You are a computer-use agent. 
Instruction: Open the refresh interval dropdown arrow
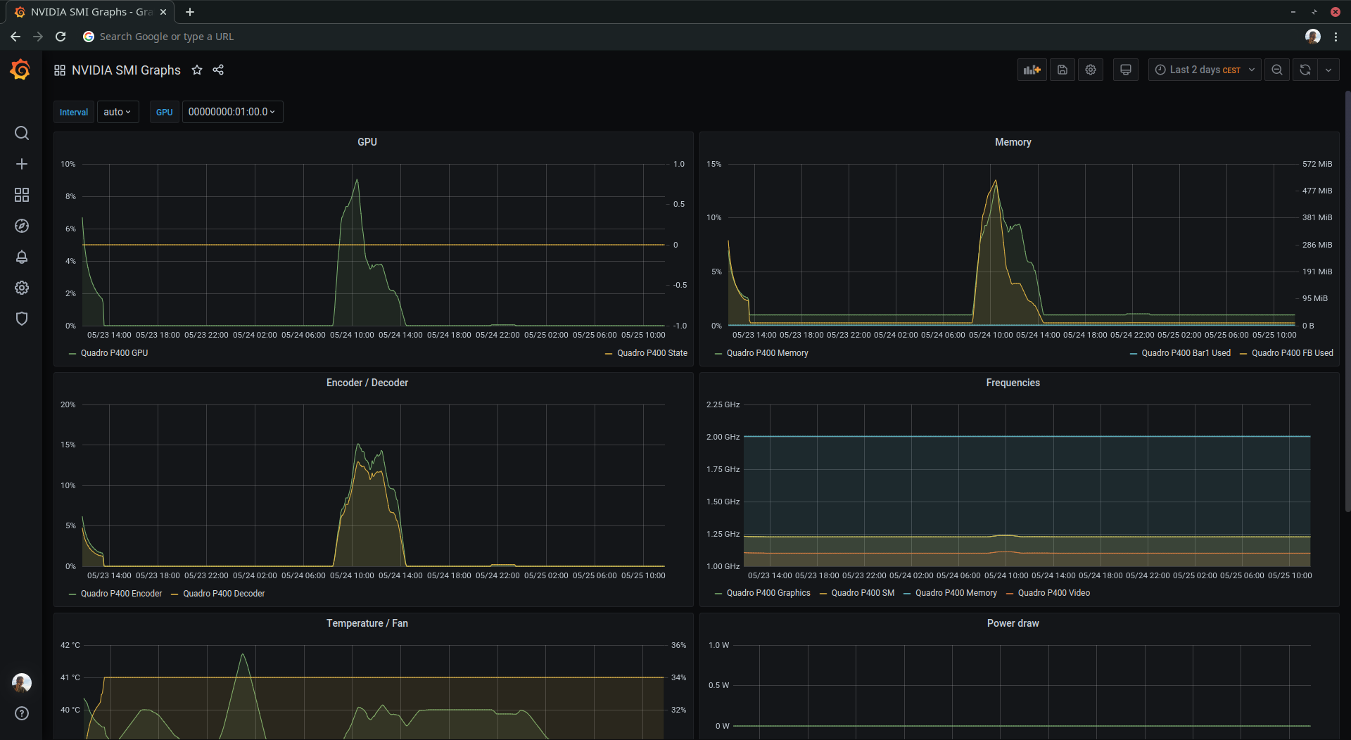point(1328,70)
